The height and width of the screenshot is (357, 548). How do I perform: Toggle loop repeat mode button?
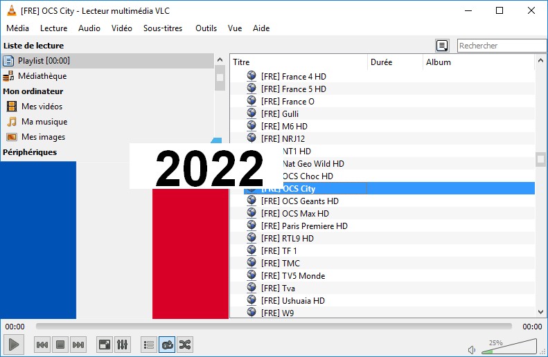(167, 345)
